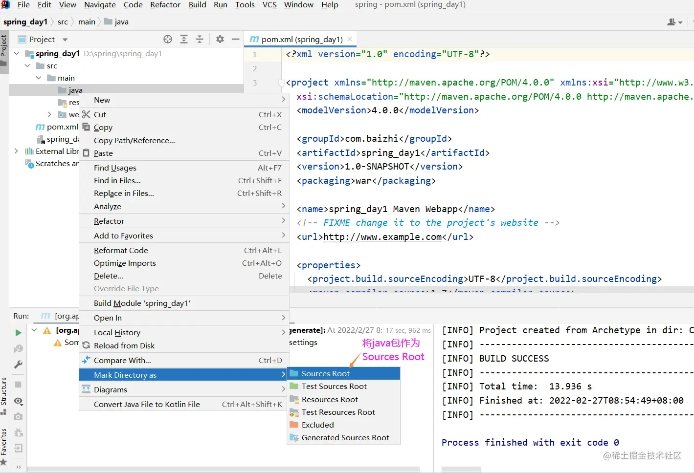Expand the webapp folder node

click(x=49, y=114)
